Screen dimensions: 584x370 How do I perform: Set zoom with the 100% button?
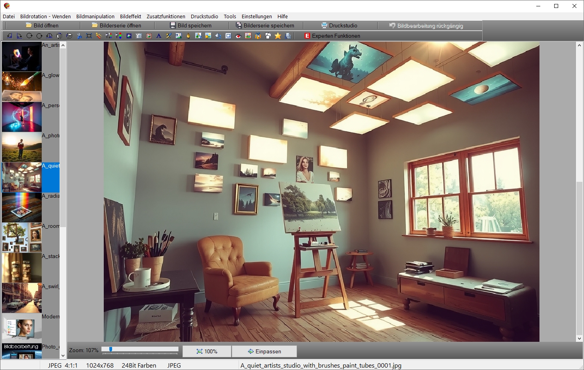(207, 351)
